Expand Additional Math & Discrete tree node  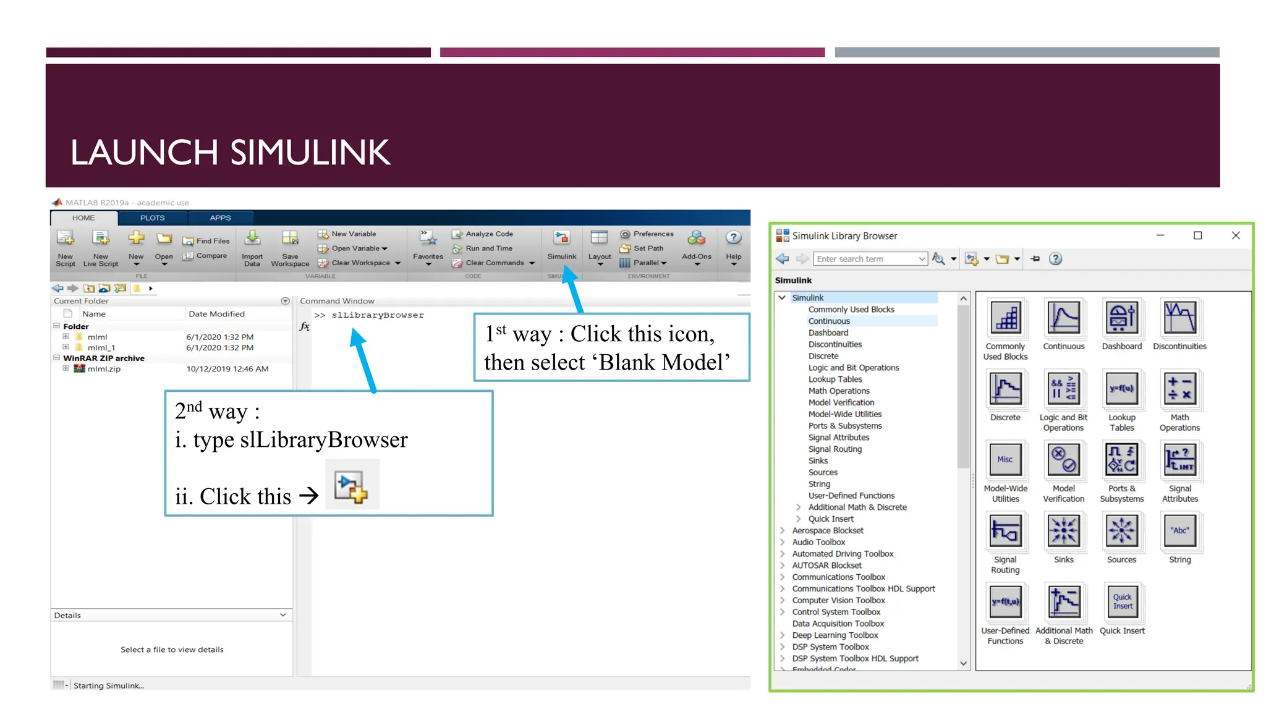(798, 507)
